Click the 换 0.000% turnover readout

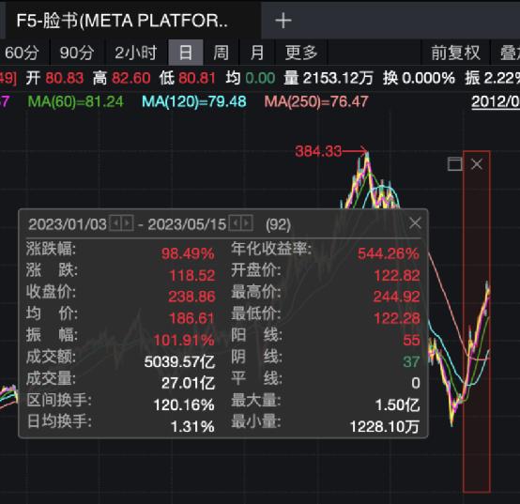point(419,78)
